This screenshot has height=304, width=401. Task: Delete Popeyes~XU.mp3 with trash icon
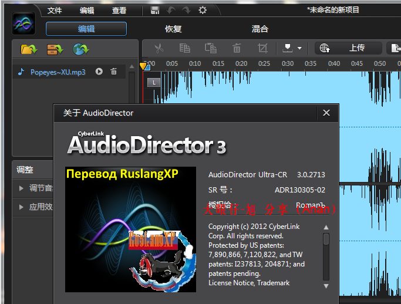[114, 72]
